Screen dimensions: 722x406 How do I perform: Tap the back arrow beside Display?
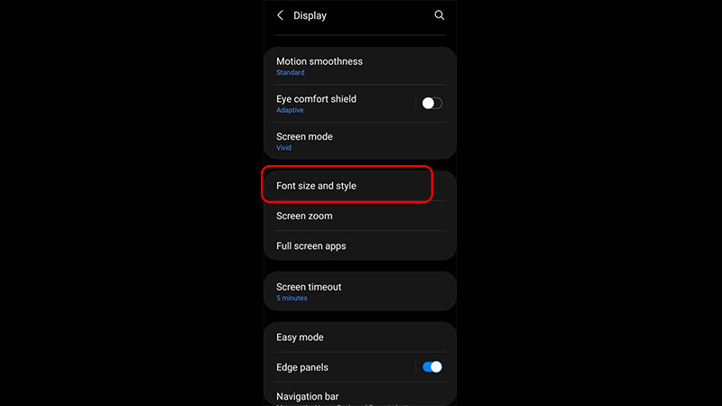[280, 15]
